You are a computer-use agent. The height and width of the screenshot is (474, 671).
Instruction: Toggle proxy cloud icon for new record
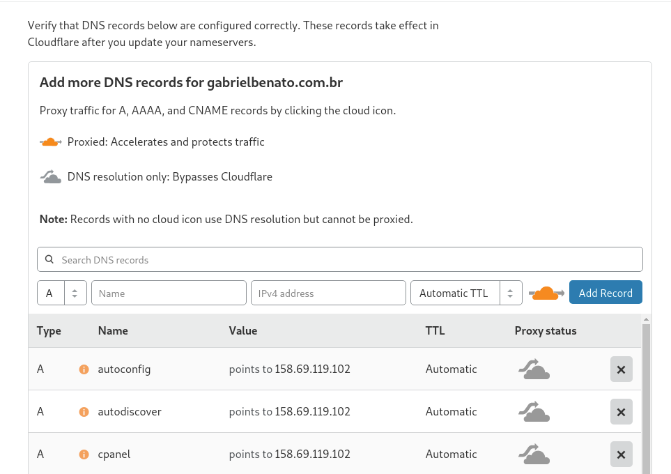(x=546, y=293)
